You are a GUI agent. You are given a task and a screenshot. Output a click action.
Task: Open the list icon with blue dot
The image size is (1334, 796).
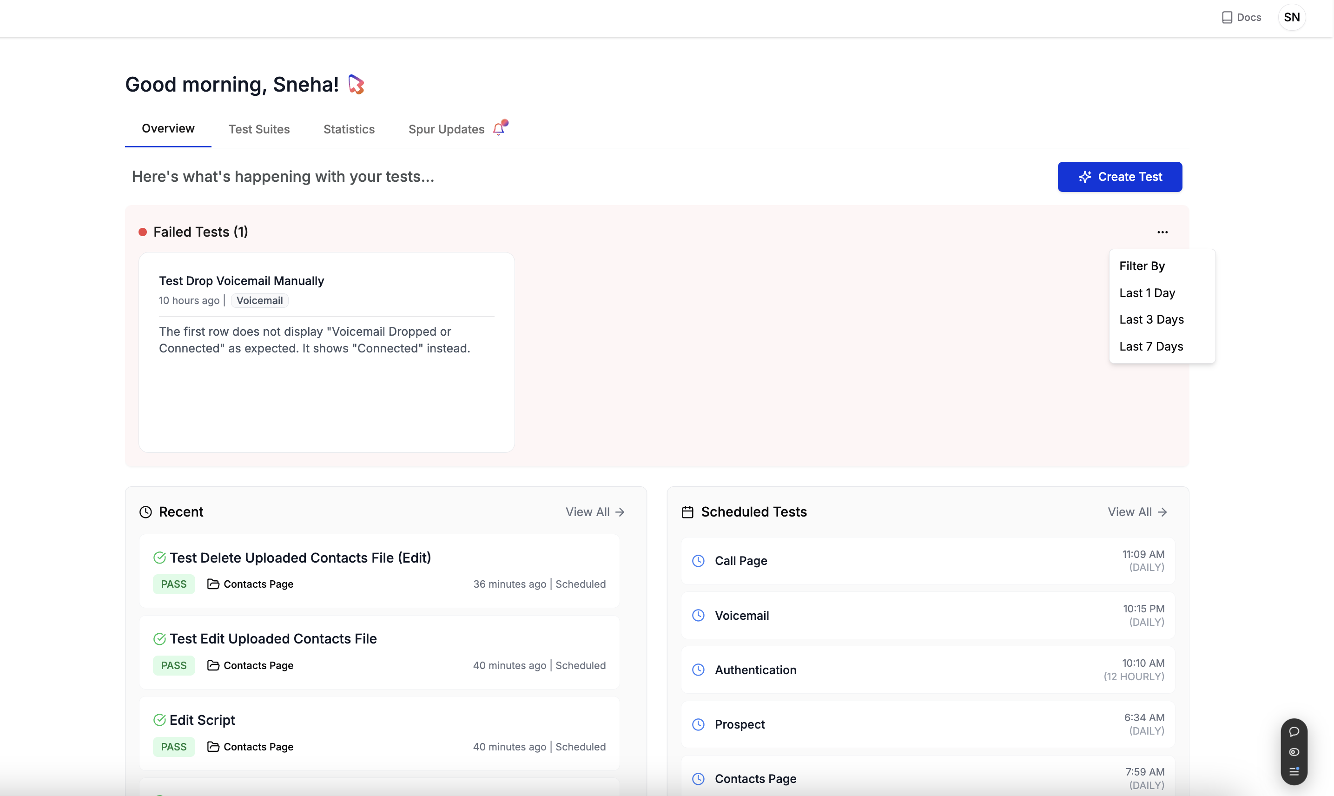[1294, 771]
